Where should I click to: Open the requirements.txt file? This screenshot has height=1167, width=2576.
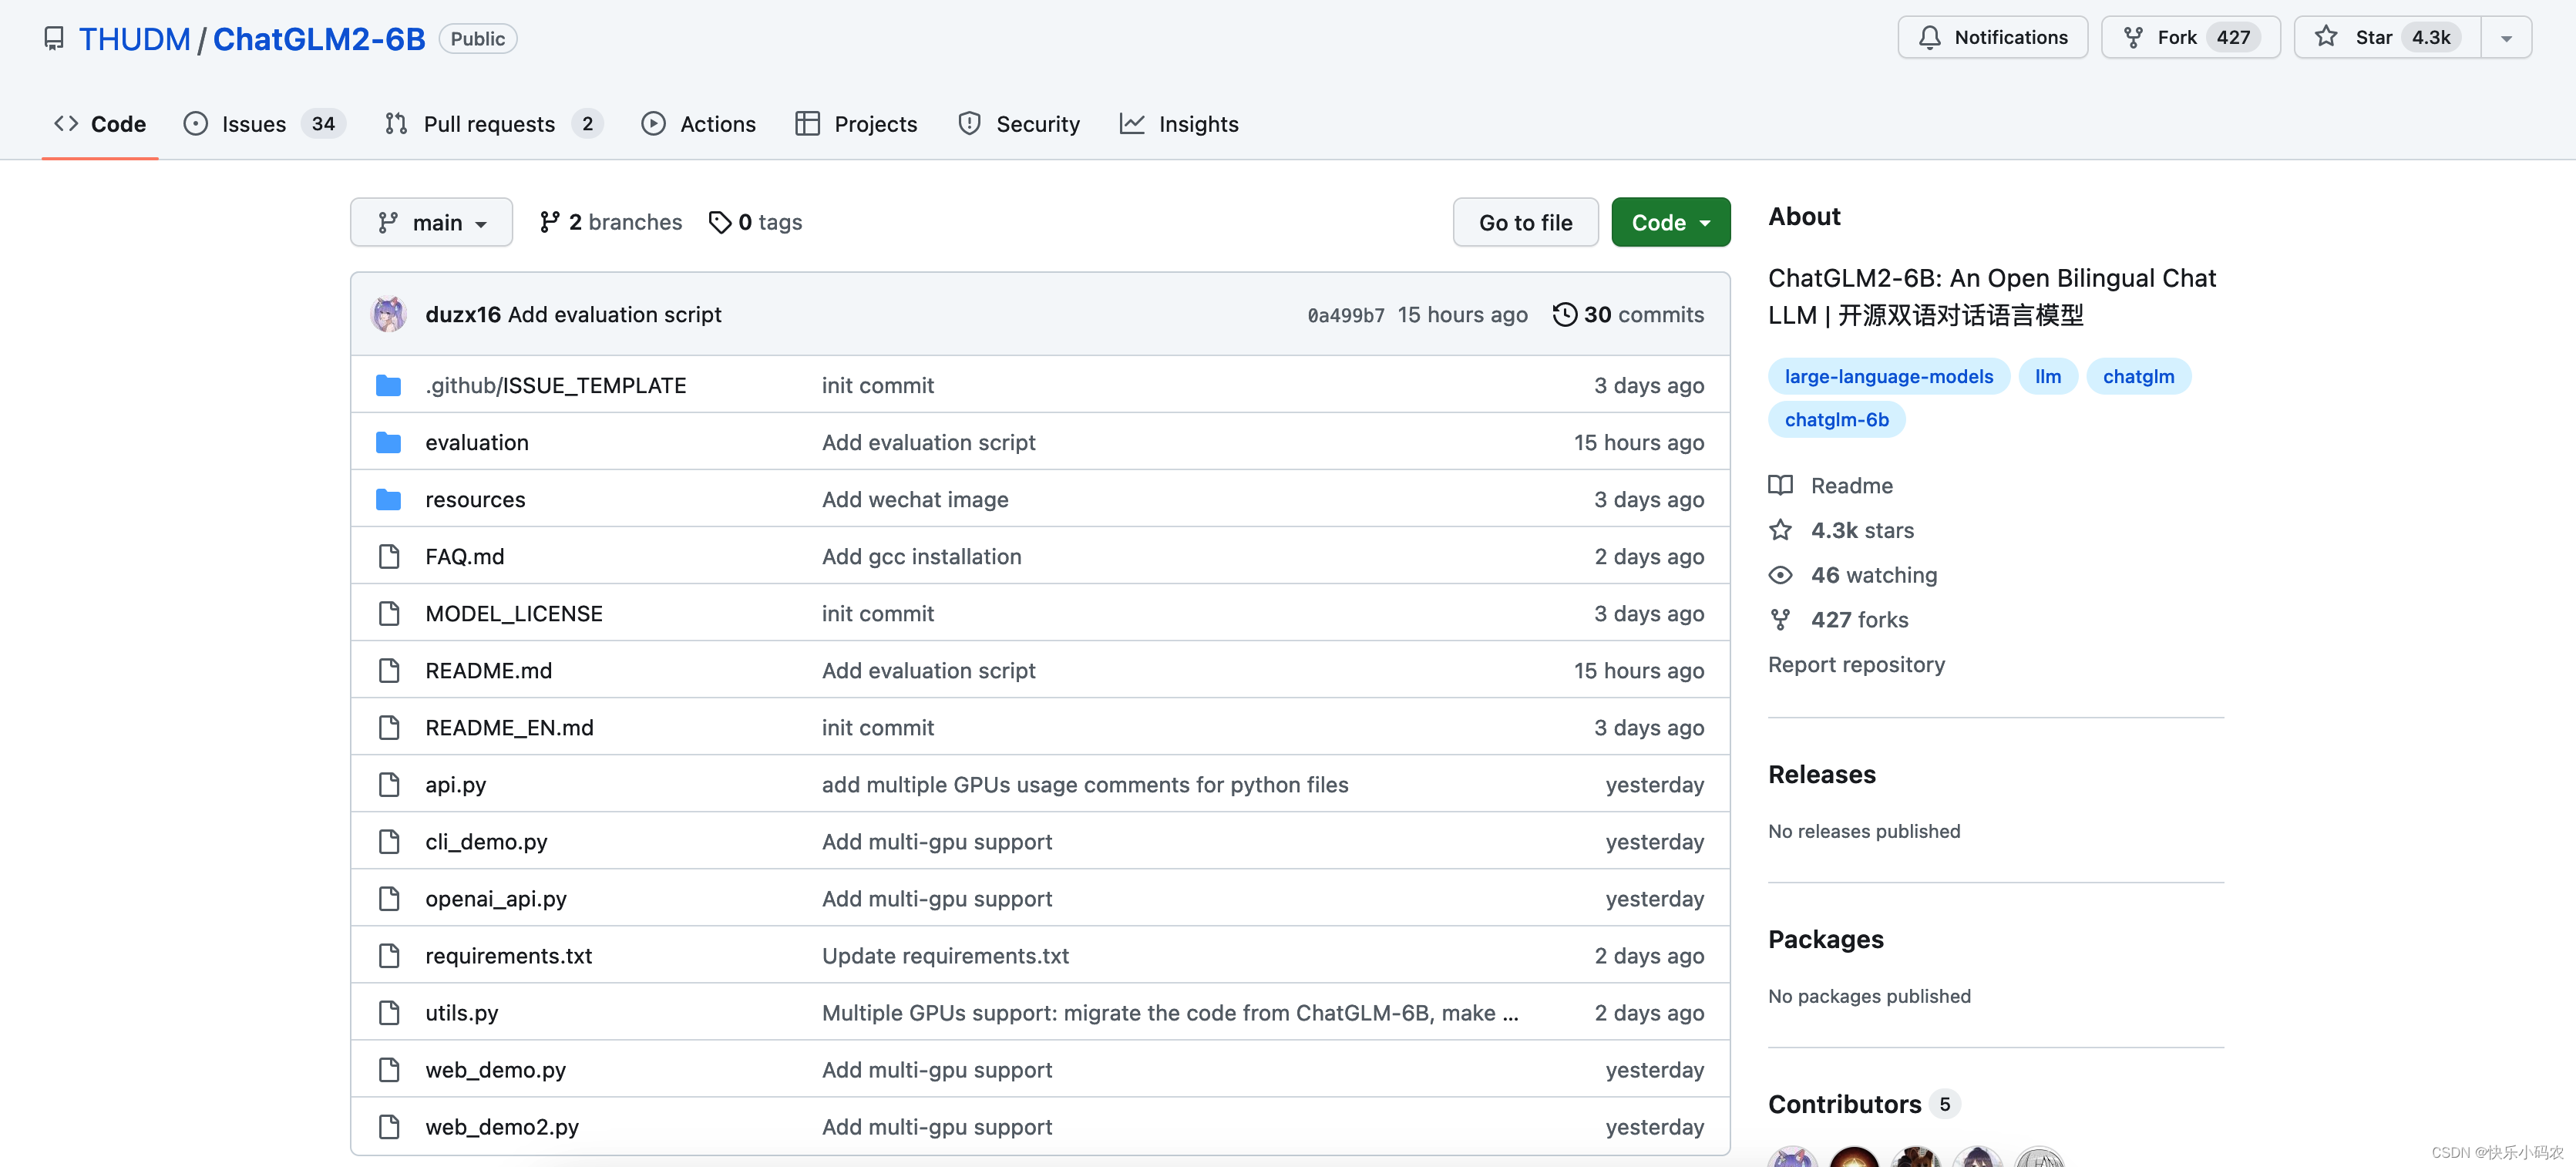coord(508,956)
